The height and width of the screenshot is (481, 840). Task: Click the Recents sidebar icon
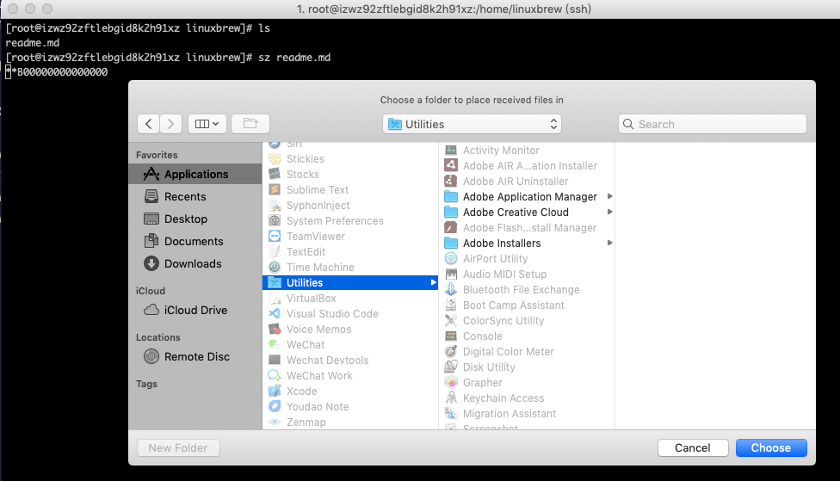(x=151, y=196)
